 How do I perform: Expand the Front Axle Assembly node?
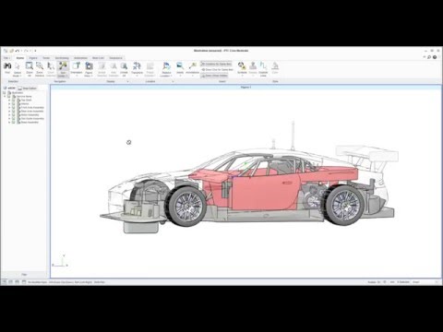[x=9, y=107]
